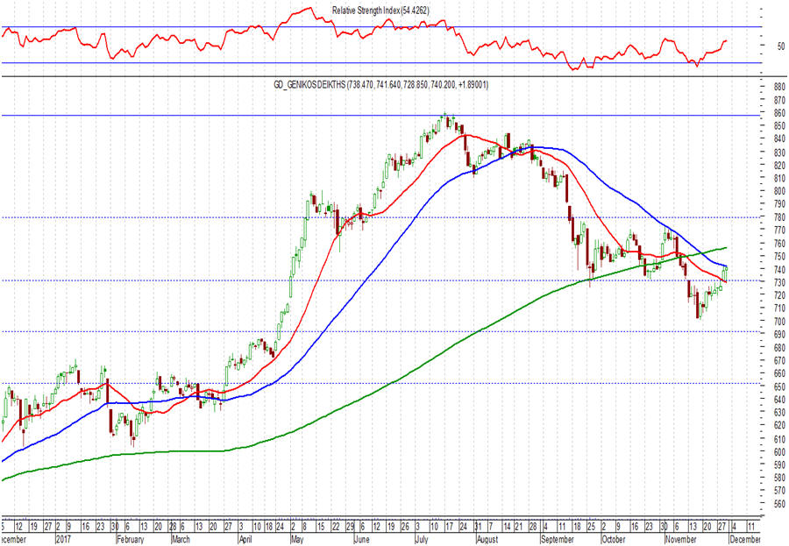Viewport: 789px width, 546px height.
Task: Select the 630 price axis label
Action: pos(779,413)
